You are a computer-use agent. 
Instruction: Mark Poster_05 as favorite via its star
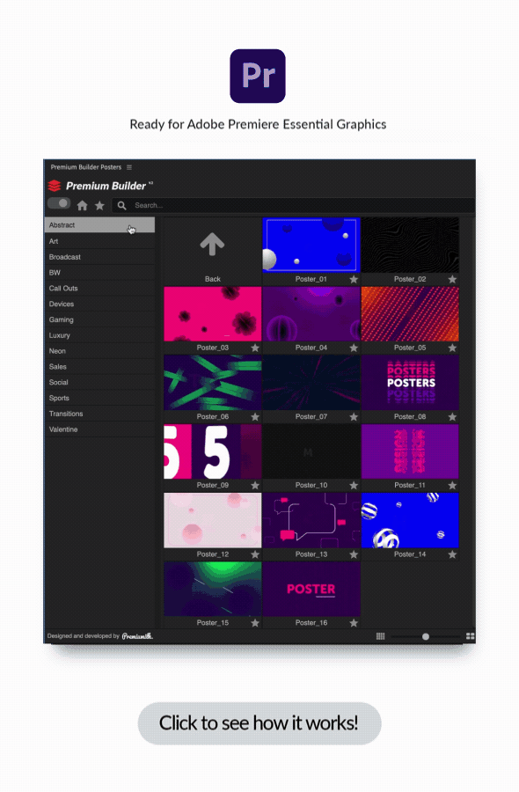(x=452, y=348)
